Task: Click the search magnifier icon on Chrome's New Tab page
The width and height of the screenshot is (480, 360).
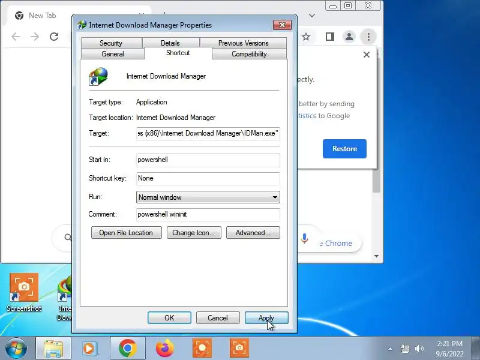Action: pos(68,237)
